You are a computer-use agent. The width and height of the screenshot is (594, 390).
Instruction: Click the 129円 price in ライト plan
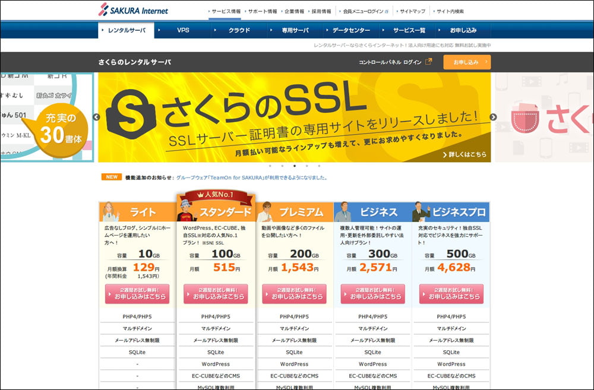pos(146,267)
